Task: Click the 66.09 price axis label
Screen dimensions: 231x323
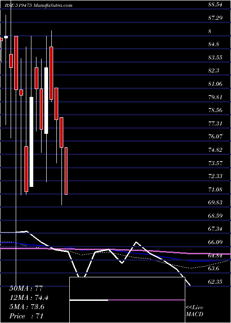Action: [215, 242]
